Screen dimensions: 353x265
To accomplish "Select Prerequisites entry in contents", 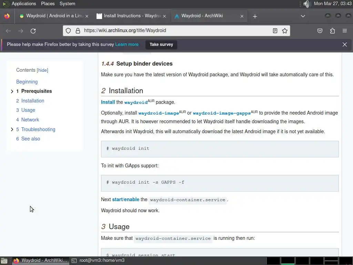I will click(34, 91).
